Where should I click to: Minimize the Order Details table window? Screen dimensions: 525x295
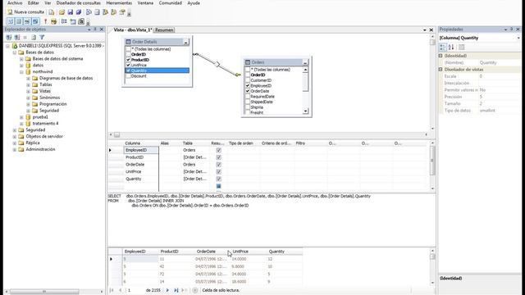coord(186,42)
